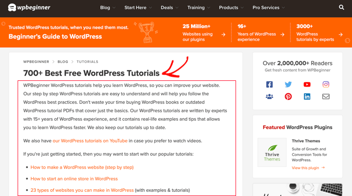Expand the Deals dropdown menu
Screen dimensions: 352x196
(x=169, y=8)
